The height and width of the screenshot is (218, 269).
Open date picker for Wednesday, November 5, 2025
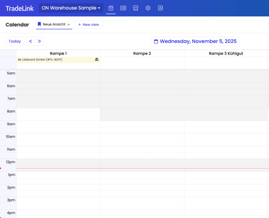tap(195, 41)
